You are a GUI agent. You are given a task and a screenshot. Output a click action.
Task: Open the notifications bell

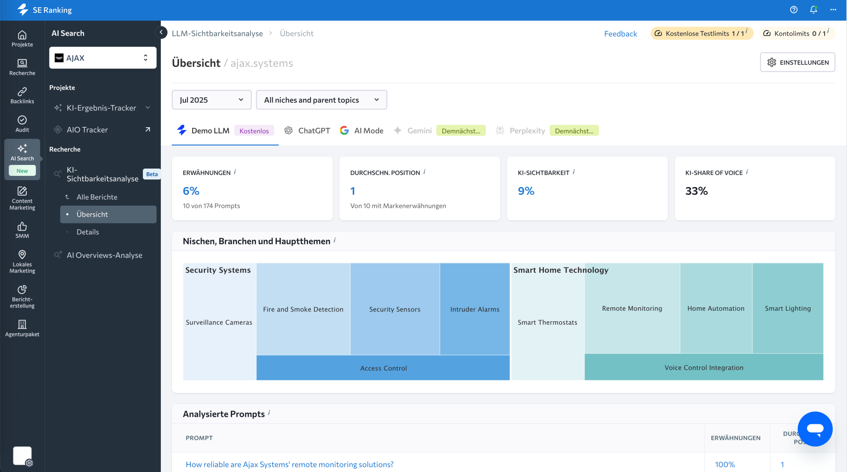814,10
